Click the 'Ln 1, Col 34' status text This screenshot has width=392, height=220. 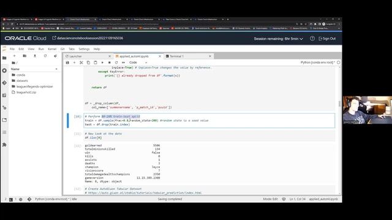pyautogui.click(x=298, y=199)
